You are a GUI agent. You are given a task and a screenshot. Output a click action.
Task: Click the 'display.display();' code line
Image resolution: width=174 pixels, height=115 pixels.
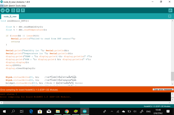pyautogui.click(x=17, y=62)
